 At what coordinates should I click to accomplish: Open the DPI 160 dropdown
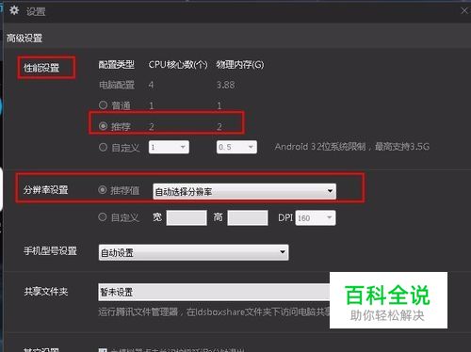tap(316, 217)
